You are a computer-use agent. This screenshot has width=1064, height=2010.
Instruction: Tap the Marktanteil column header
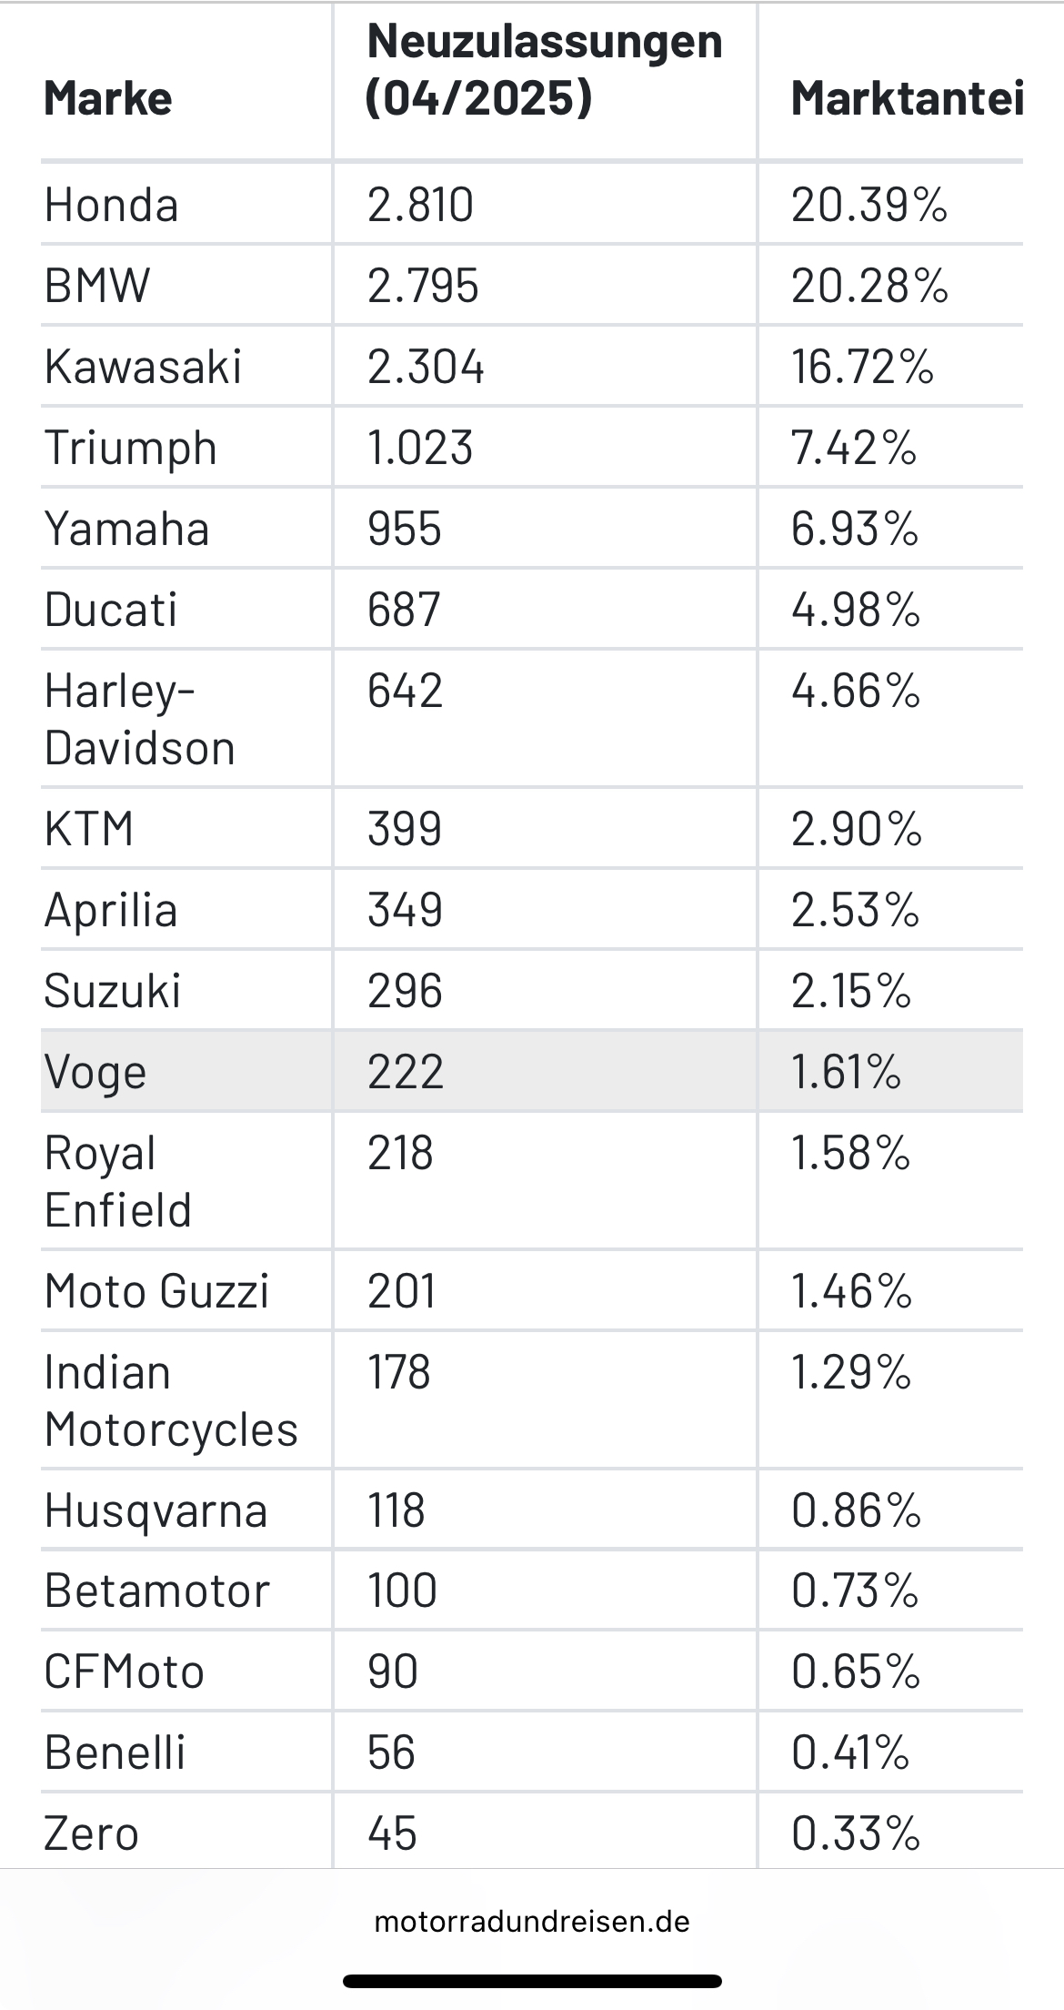[x=907, y=98]
